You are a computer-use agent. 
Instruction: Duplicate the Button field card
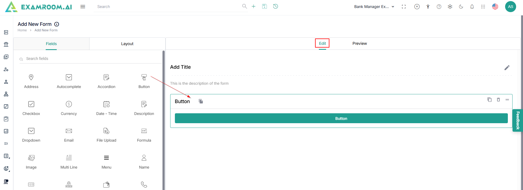(x=489, y=100)
